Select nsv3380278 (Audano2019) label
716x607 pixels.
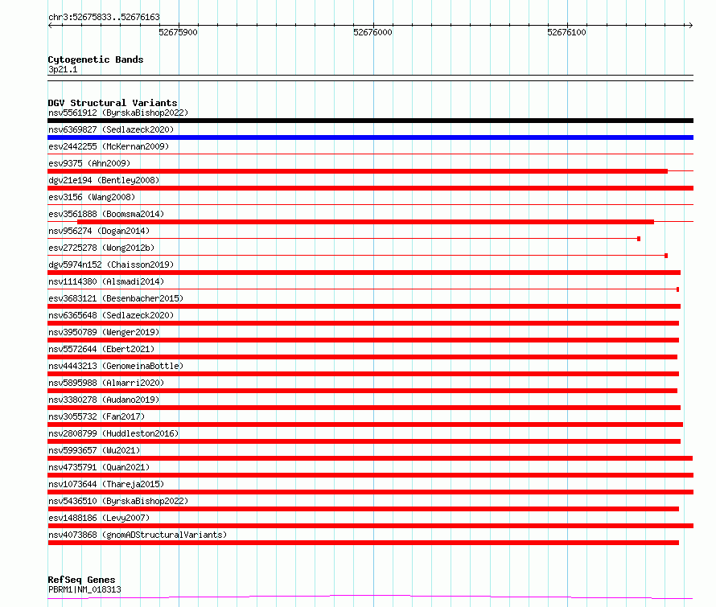point(104,400)
